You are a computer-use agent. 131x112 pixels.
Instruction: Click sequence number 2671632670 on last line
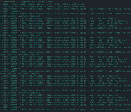click(x=101, y=110)
